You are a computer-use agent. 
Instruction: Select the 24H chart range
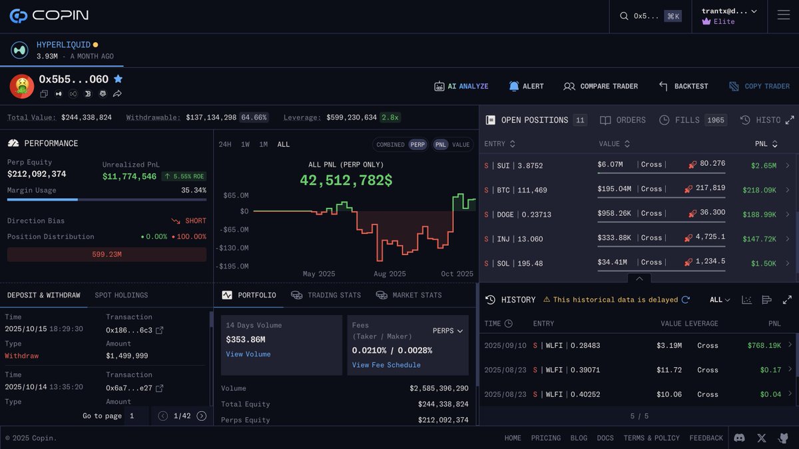point(225,145)
